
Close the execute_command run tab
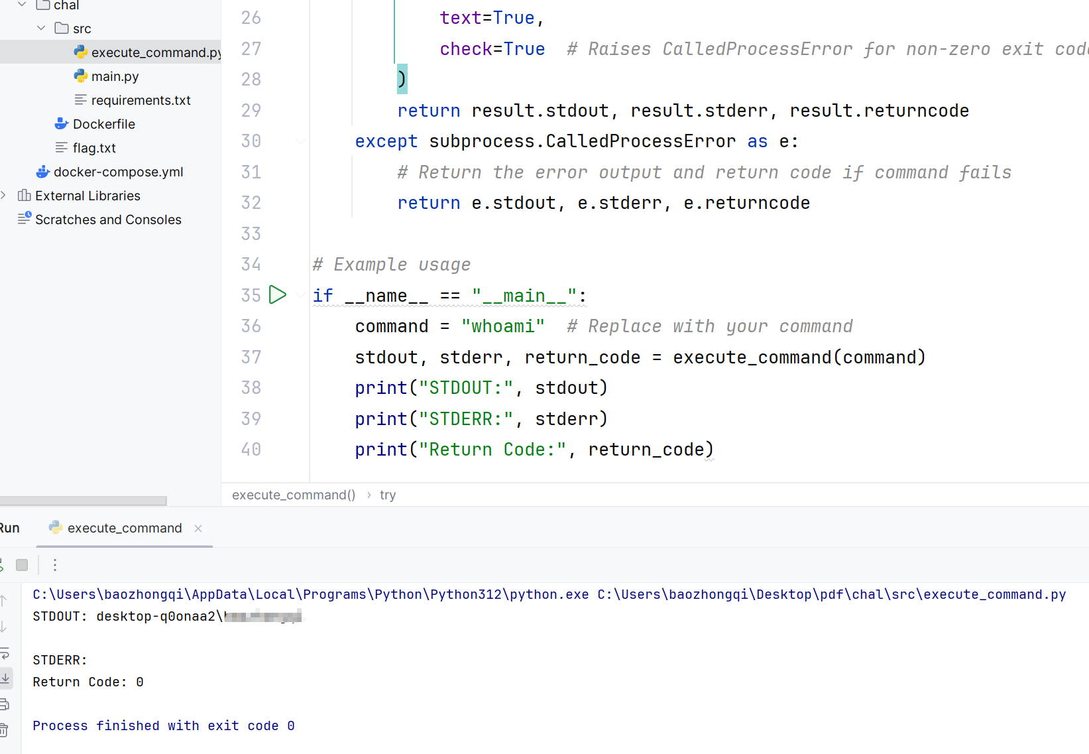[198, 529]
